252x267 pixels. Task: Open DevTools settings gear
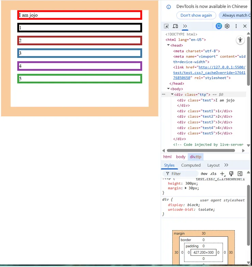[x=227, y=26]
